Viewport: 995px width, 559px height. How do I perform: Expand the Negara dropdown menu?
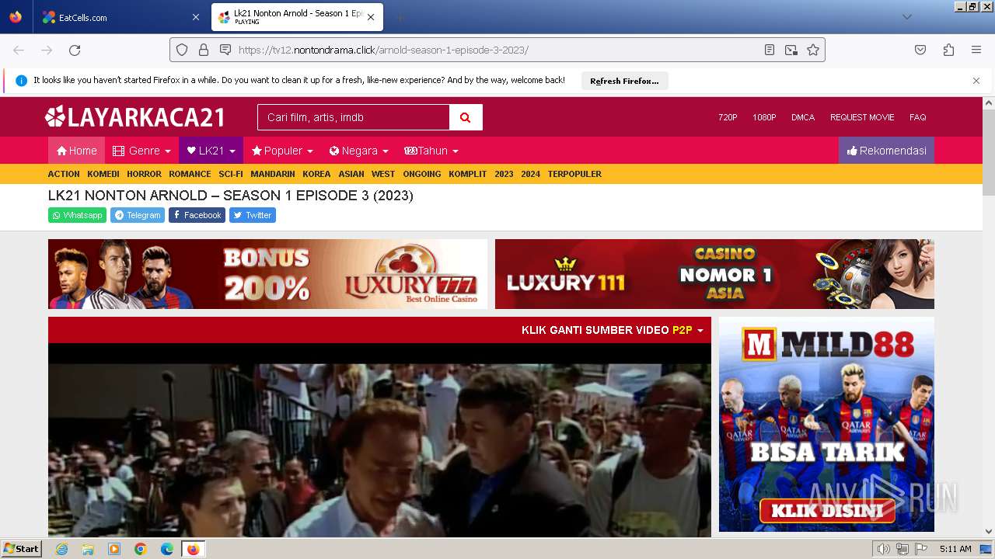tap(358, 151)
